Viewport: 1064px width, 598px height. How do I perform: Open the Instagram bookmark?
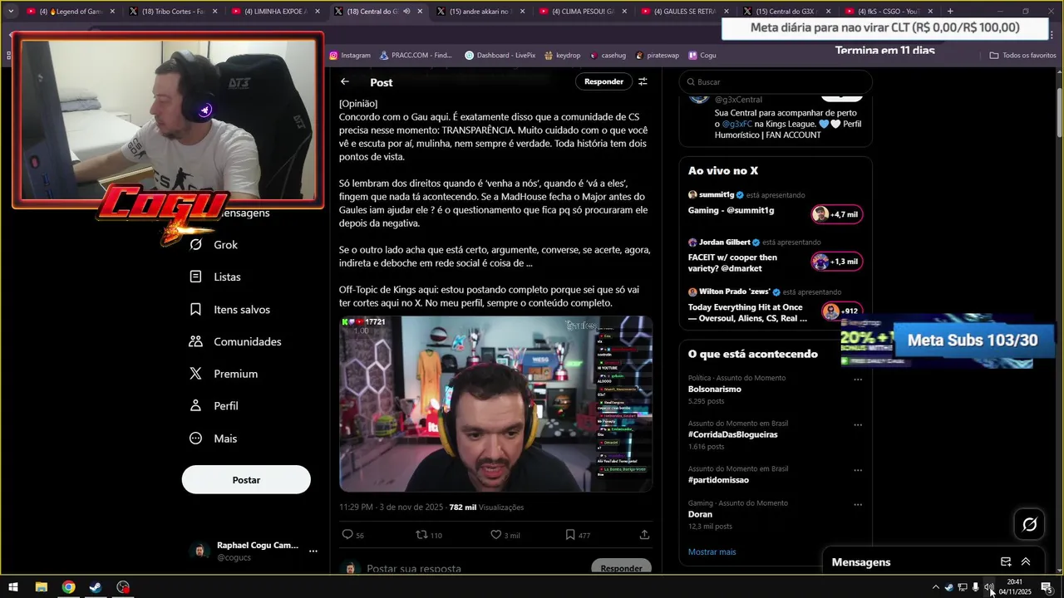[350, 56]
